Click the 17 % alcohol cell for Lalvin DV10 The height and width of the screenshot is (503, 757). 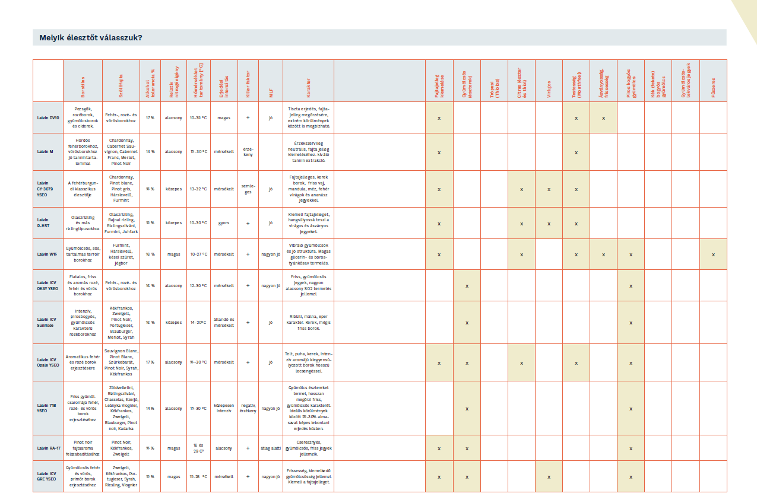(150, 117)
